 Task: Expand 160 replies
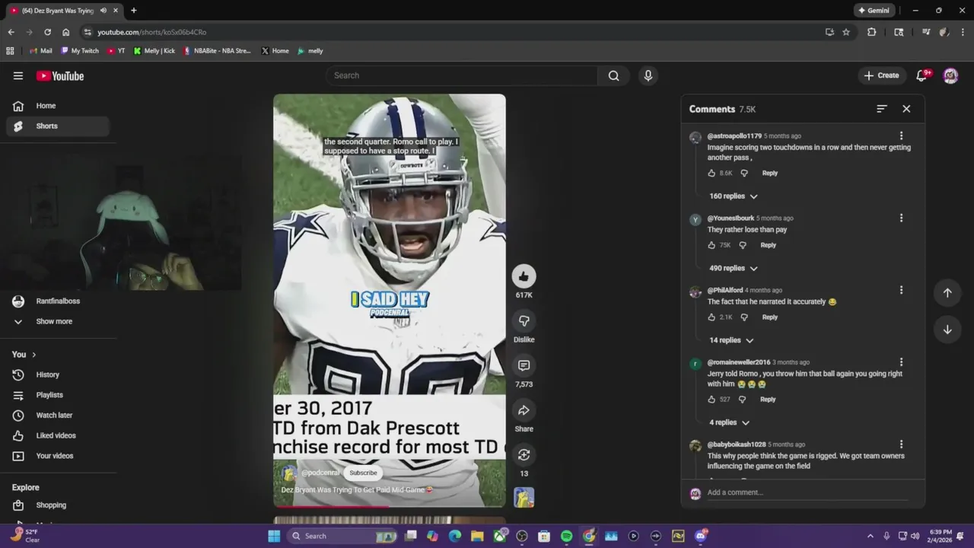[x=734, y=196]
